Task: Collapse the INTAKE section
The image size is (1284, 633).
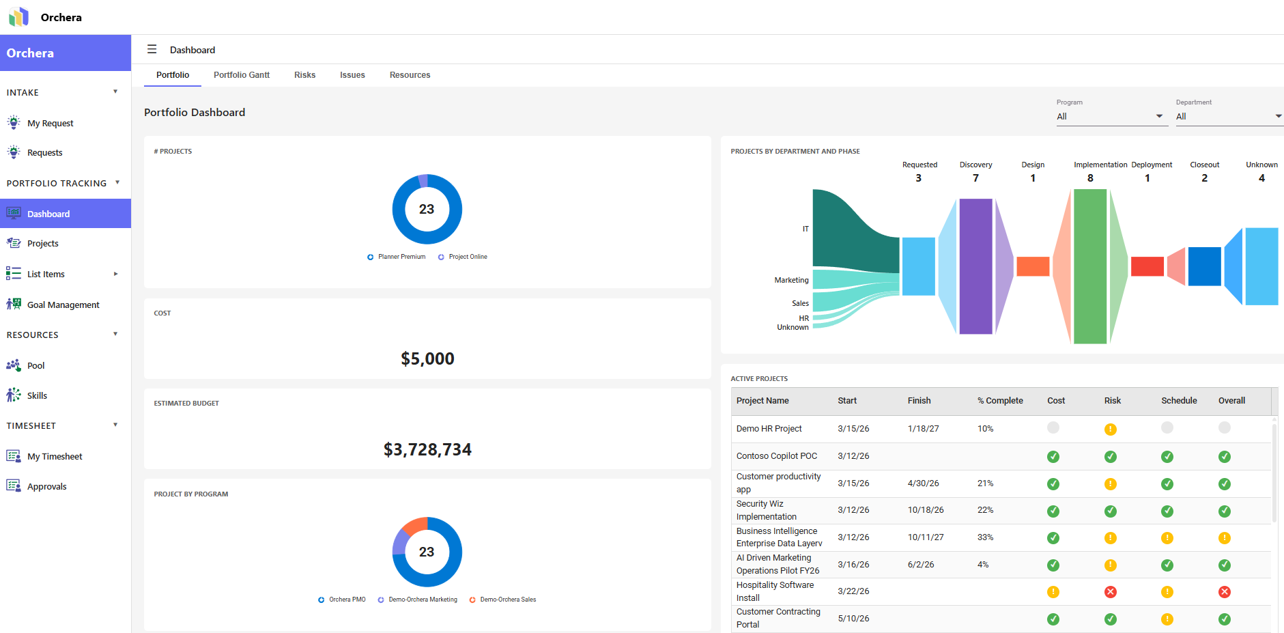Action: pyautogui.click(x=115, y=92)
